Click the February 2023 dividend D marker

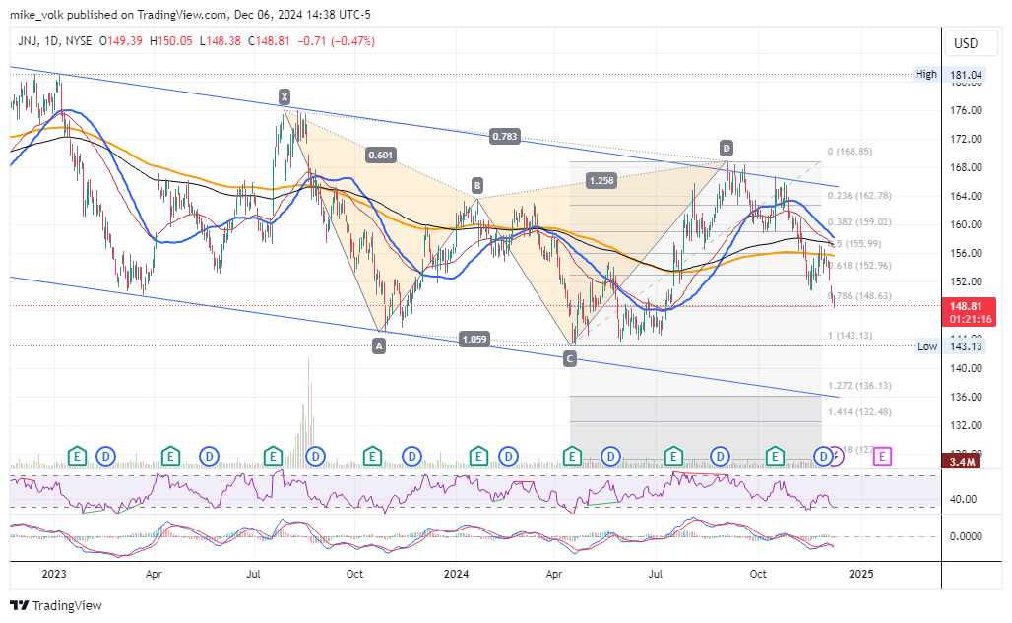coord(105,457)
